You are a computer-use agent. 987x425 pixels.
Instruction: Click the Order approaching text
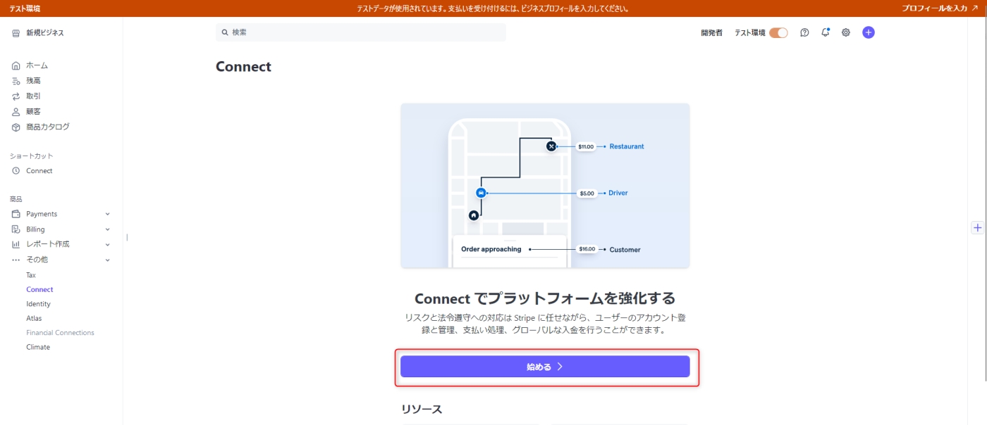point(491,249)
